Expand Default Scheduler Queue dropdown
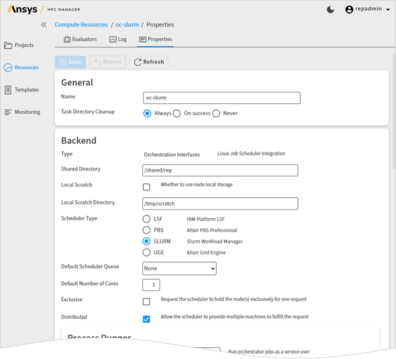Viewport: 396px width, 359px height. point(180,269)
